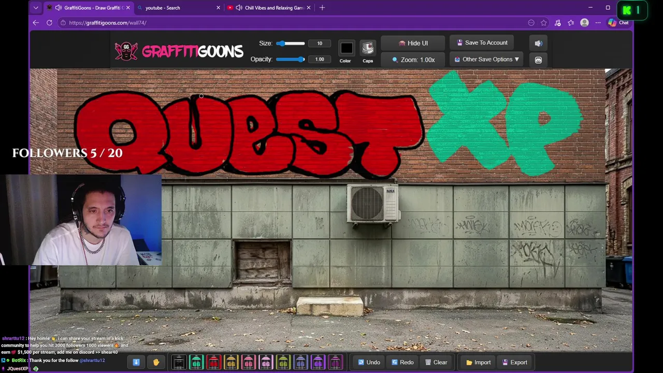Screen dimensions: 663x373
Task: Select the dark magenta spray can
Action: click(335, 362)
